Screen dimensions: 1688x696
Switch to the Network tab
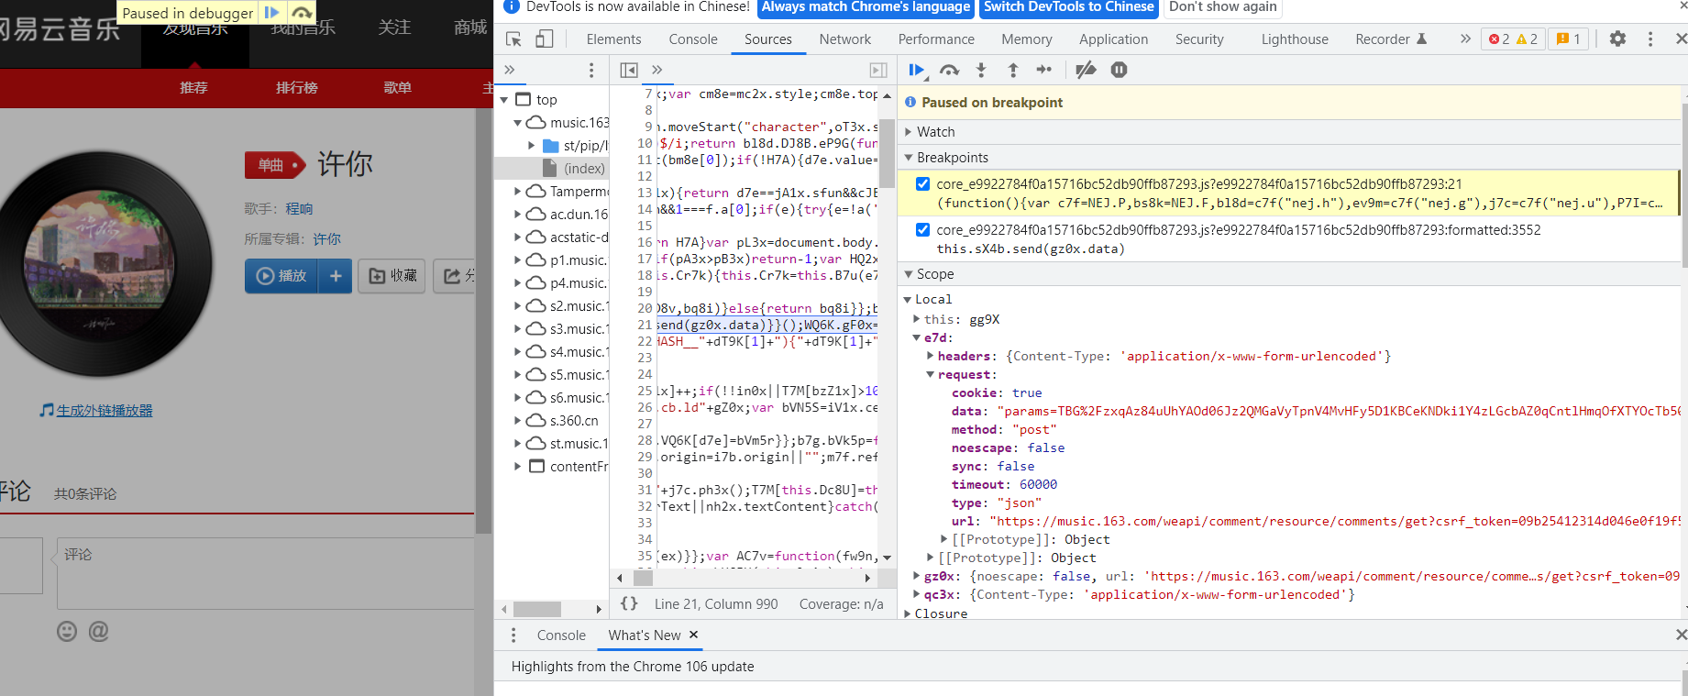coord(845,39)
